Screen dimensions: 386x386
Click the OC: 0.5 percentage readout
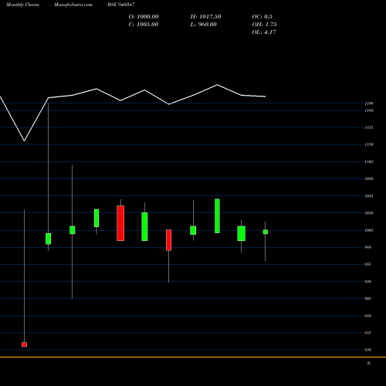click(x=262, y=17)
